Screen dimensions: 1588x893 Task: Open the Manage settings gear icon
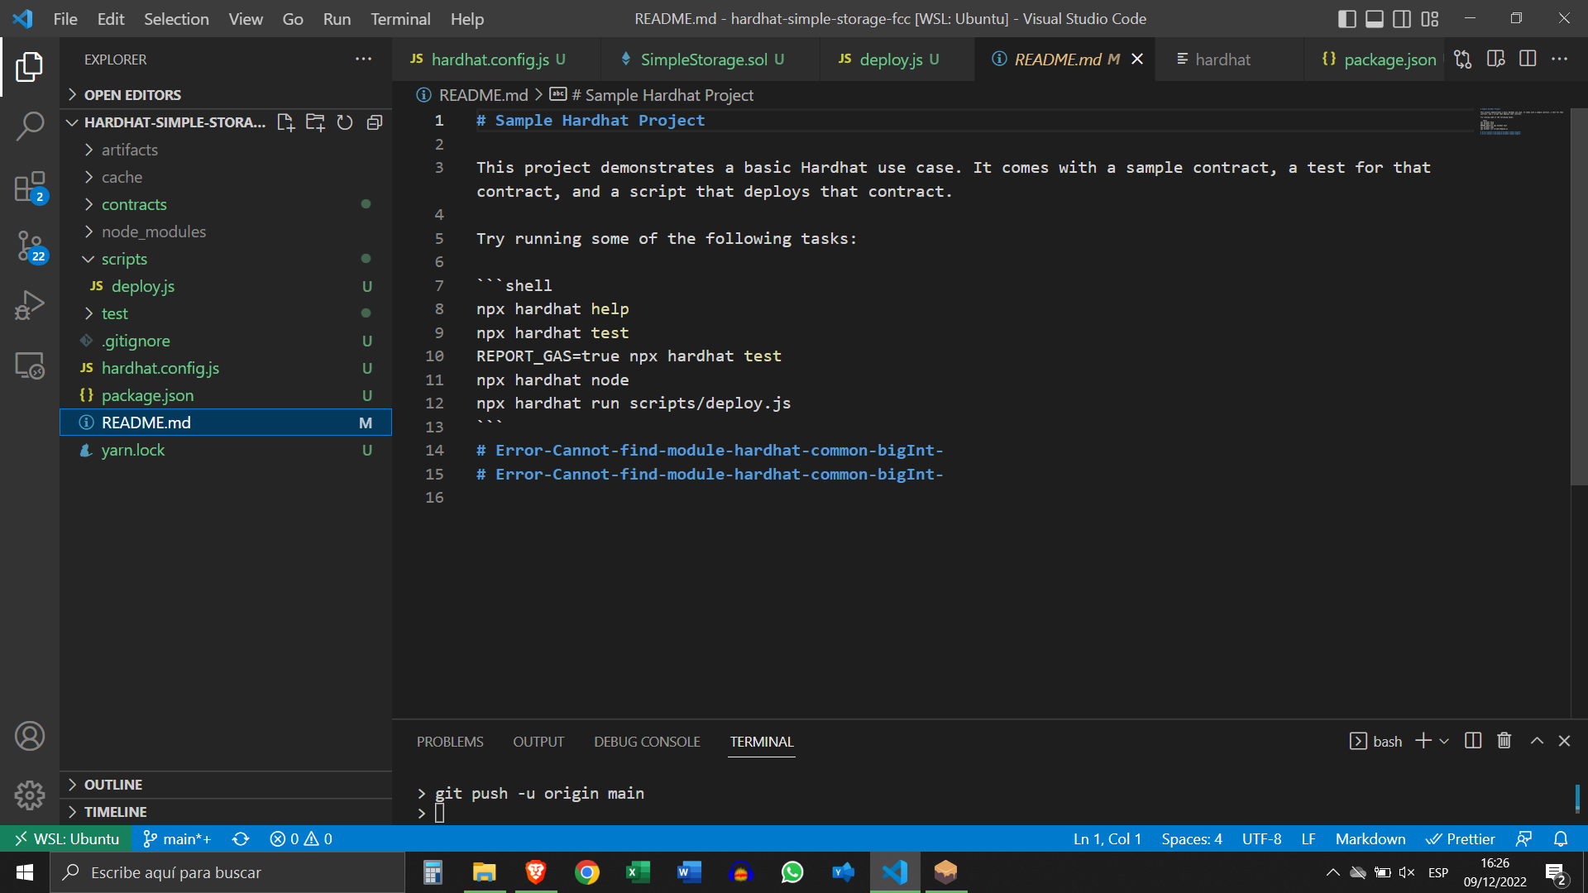point(30,795)
